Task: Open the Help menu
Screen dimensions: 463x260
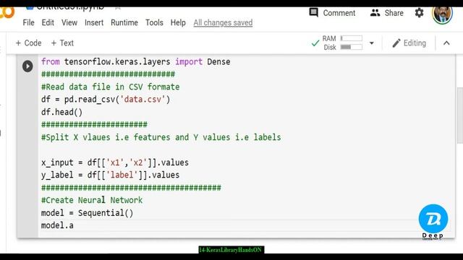Action: 178,22
